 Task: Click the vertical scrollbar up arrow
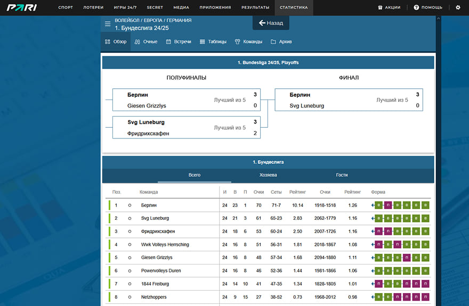(x=438, y=19)
